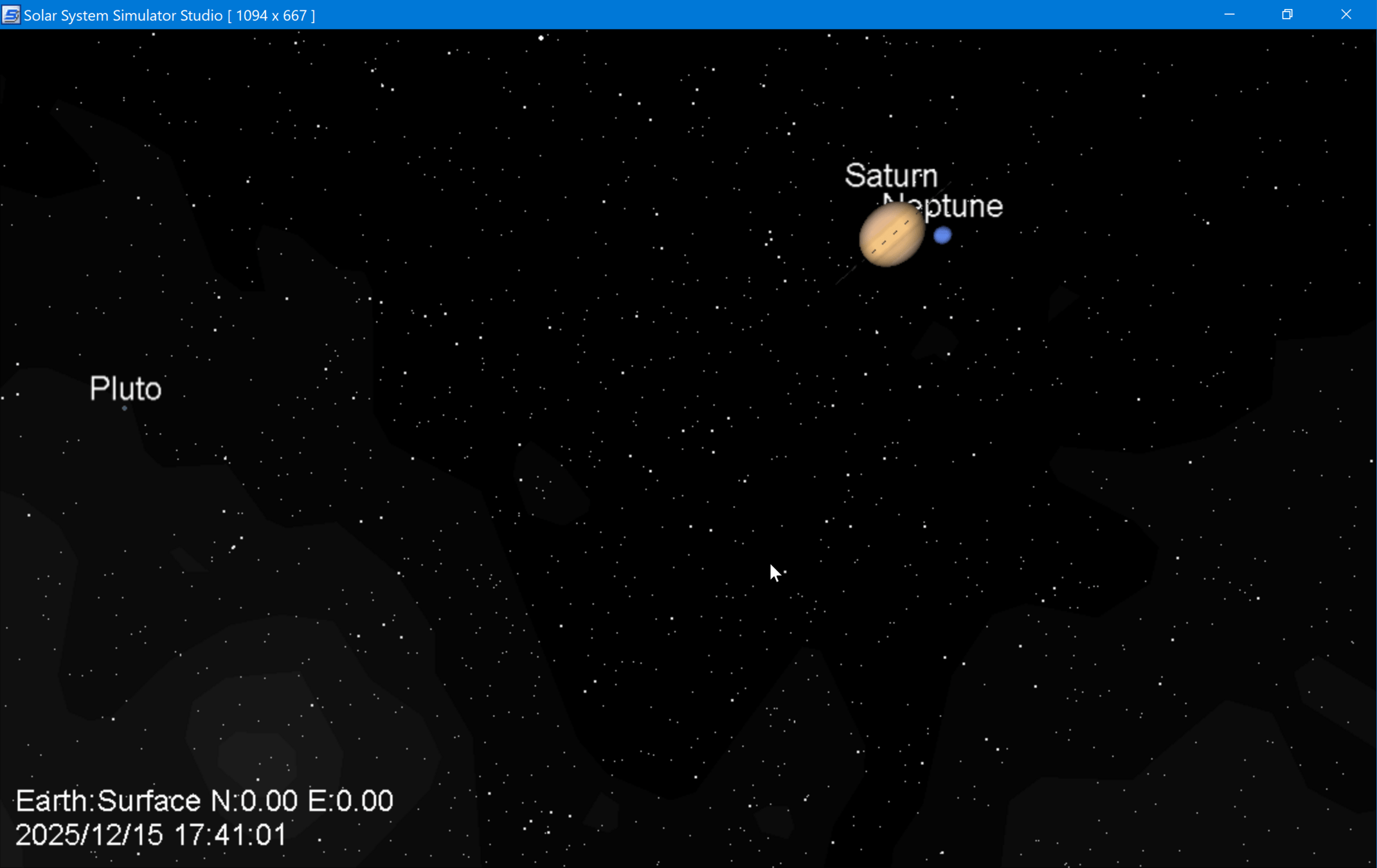This screenshot has width=1377, height=868.
Task: Click the Neptune text label
Action: point(958,206)
